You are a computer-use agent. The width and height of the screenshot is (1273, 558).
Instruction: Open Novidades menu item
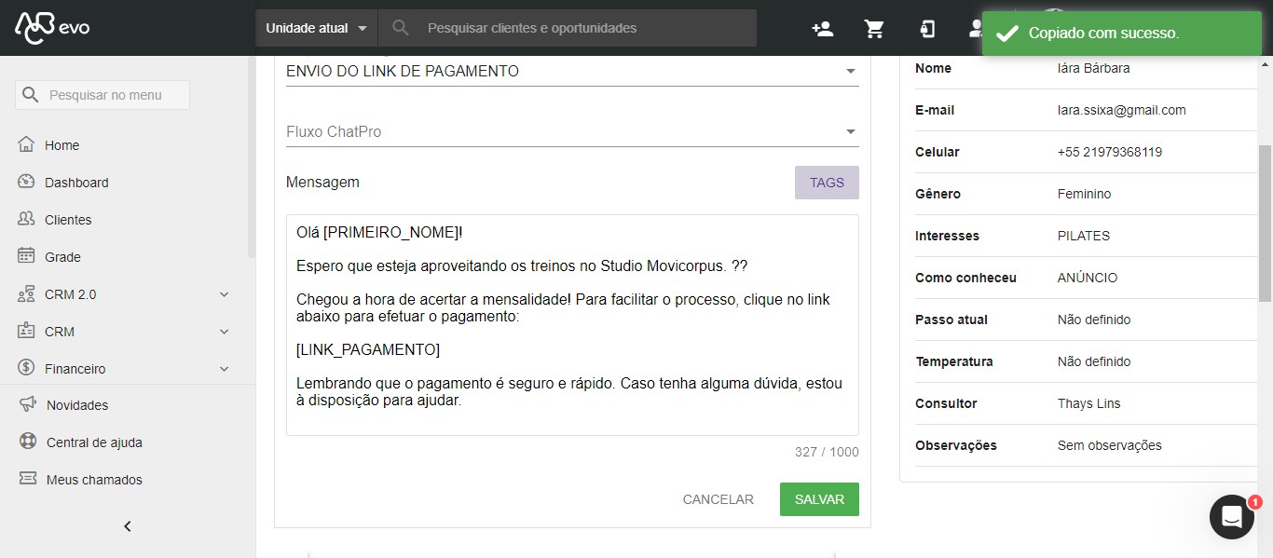77,405
